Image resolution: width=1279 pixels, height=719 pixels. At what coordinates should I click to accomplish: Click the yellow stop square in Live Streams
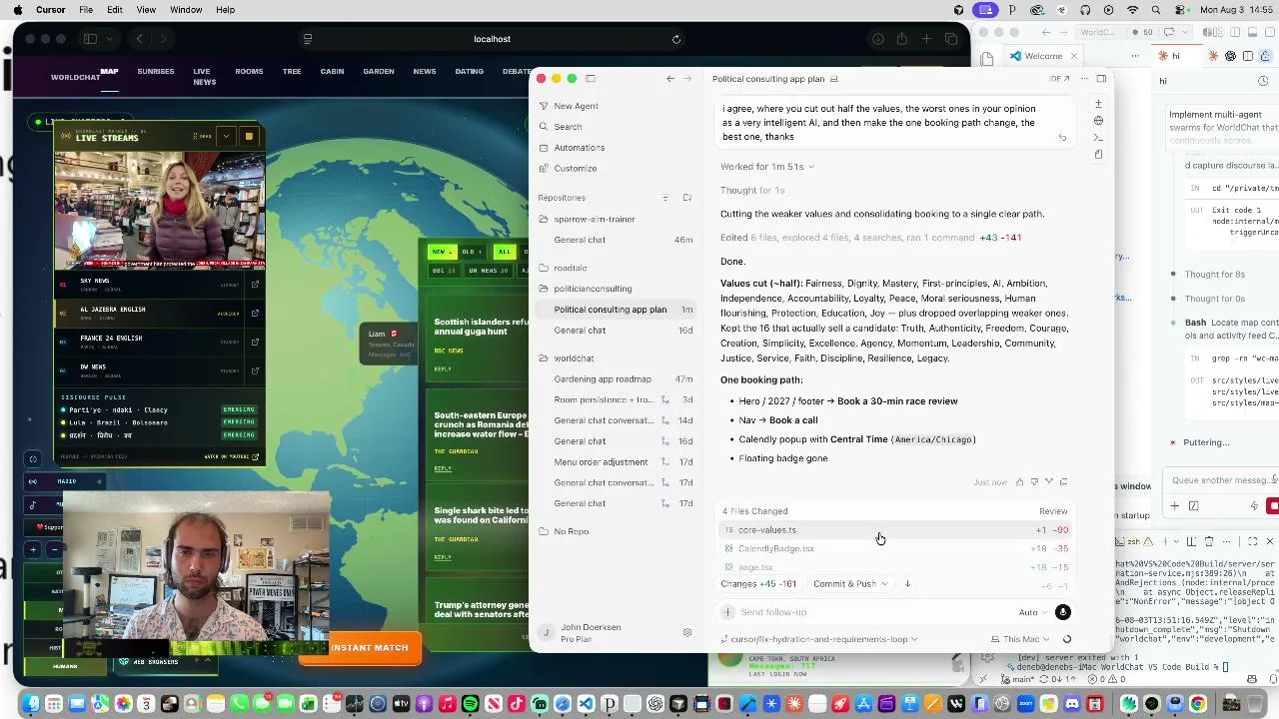point(249,136)
